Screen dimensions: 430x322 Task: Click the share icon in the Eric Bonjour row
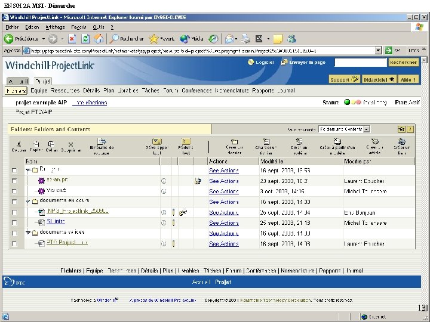pos(183,212)
